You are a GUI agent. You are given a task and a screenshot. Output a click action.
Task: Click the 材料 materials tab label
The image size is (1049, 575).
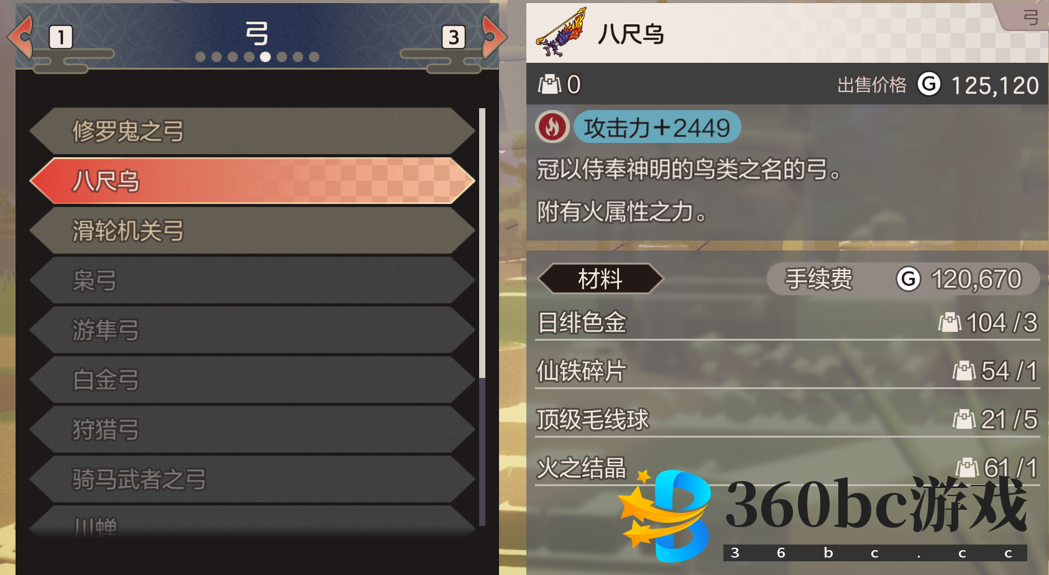click(600, 278)
